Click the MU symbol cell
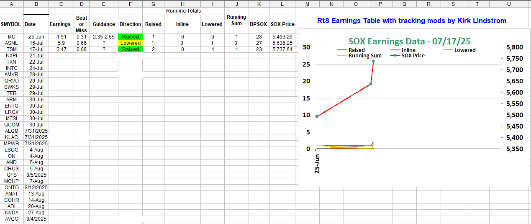The width and height of the screenshot is (531, 224). pos(11,37)
